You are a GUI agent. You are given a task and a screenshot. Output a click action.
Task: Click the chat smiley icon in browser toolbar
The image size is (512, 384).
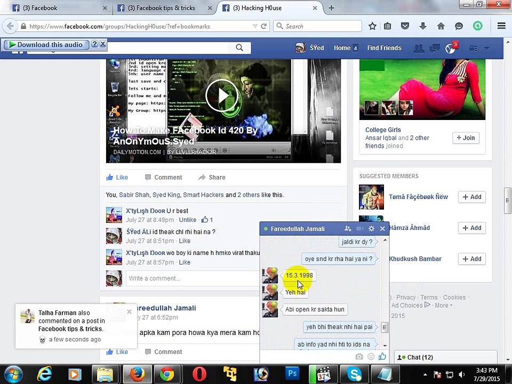tap(459, 26)
